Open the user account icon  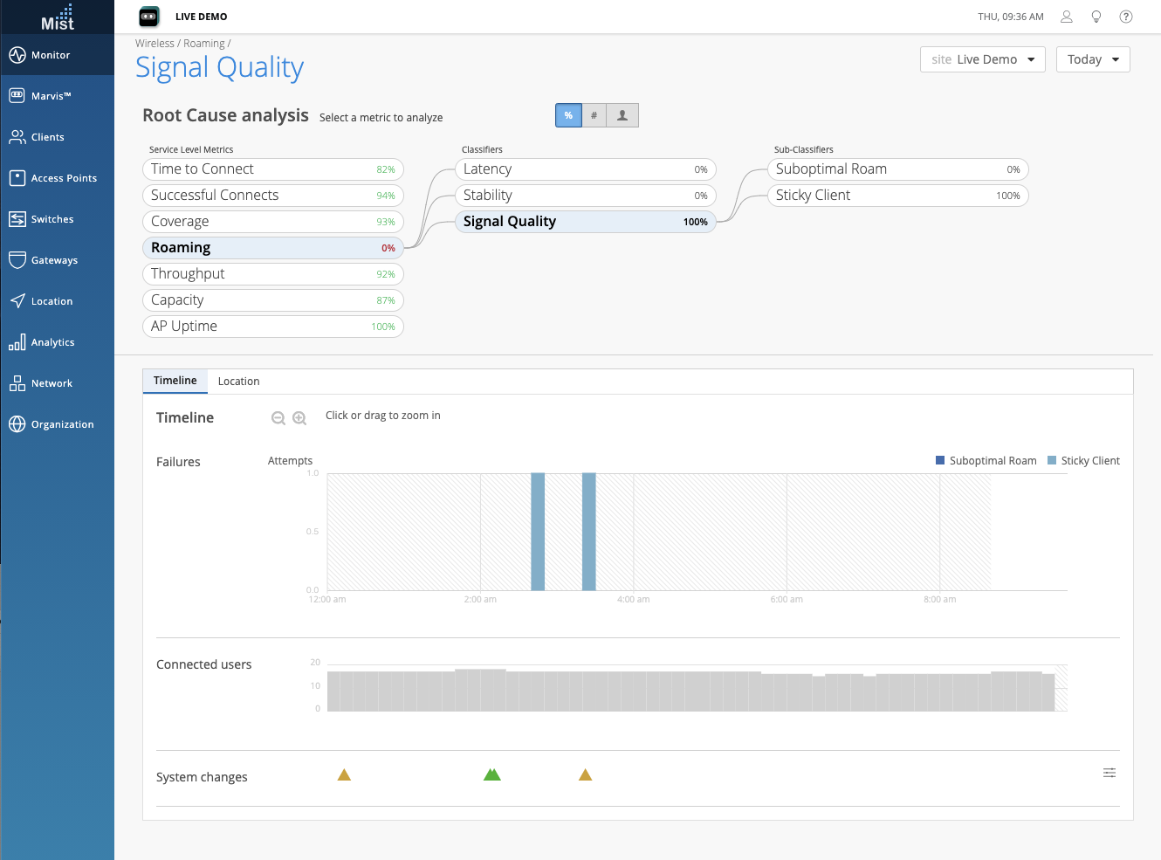1066,17
